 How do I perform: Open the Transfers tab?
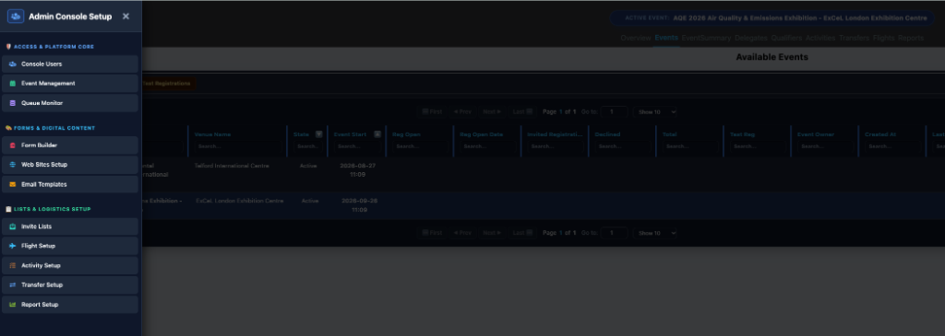pos(854,38)
